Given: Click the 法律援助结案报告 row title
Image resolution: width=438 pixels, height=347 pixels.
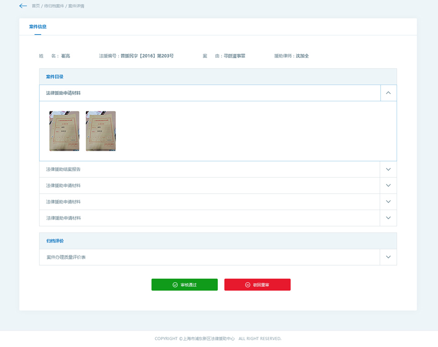Looking at the screenshot, I should click(x=63, y=169).
